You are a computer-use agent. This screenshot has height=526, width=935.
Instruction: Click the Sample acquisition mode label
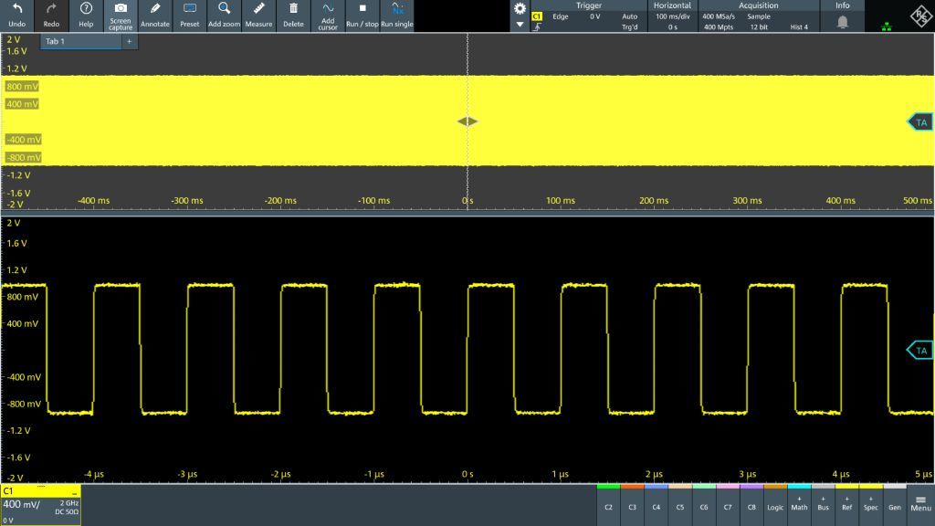coord(759,16)
